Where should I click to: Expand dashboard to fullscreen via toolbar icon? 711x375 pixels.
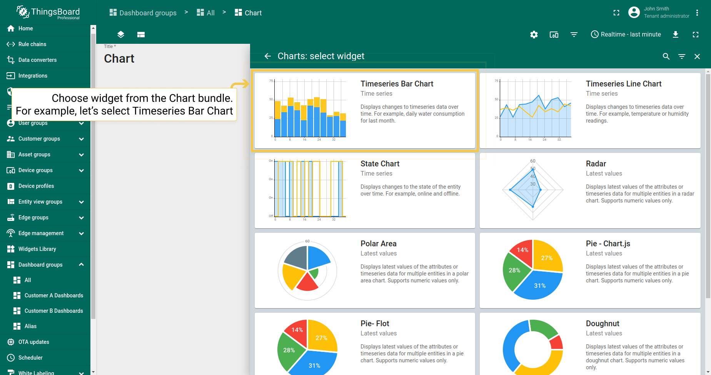click(x=696, y=35)
